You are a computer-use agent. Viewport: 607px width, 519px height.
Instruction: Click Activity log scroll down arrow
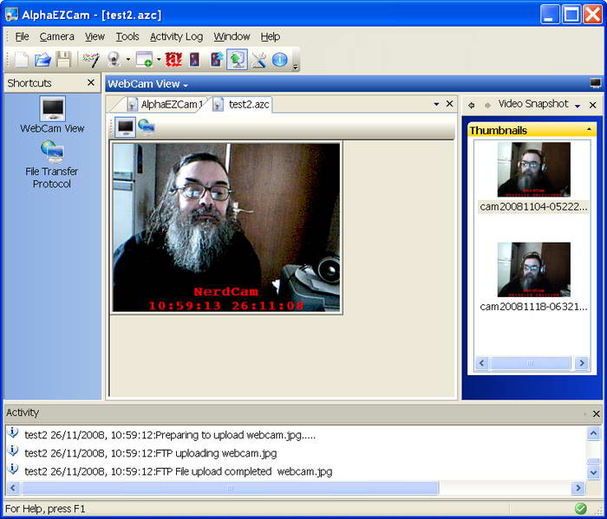(593, 472)
